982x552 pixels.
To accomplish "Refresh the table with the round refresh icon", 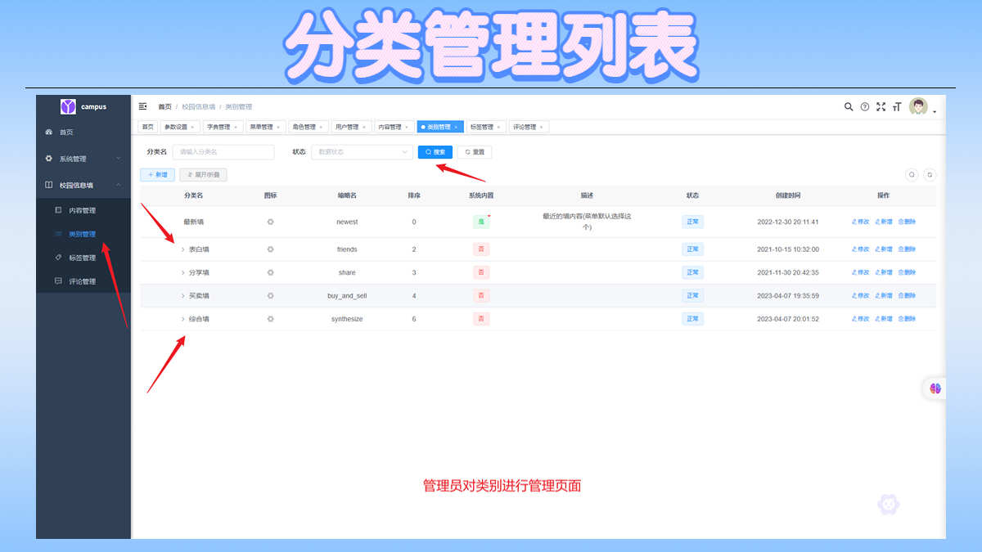I will coord(930,174).
